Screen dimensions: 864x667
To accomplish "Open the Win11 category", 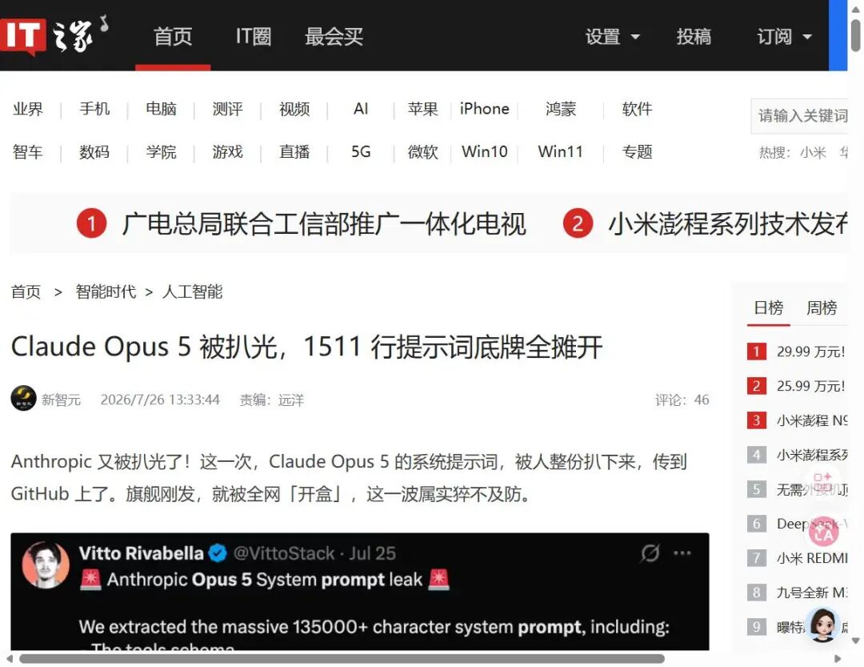I will (x=560, y=151).
